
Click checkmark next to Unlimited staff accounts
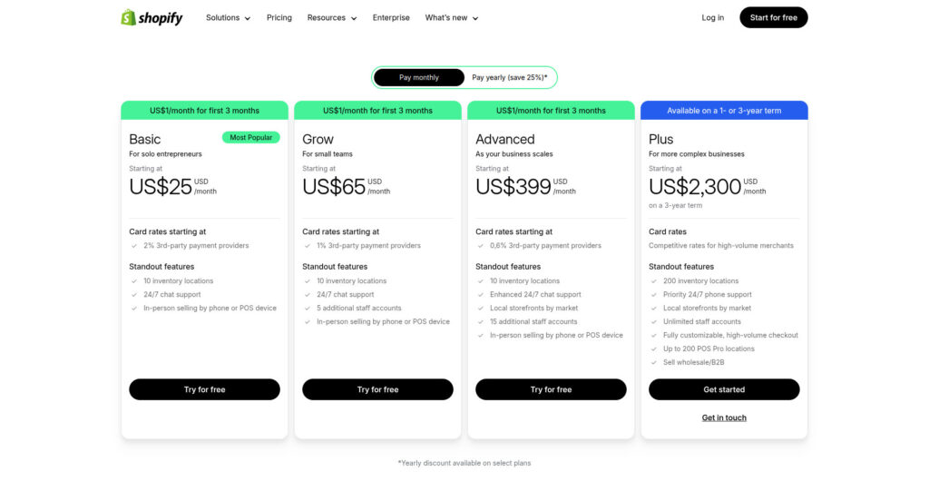click(654, 321)
